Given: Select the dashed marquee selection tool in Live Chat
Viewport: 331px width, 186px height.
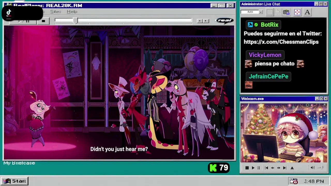Looking at the screenshot, I should 270,12.
